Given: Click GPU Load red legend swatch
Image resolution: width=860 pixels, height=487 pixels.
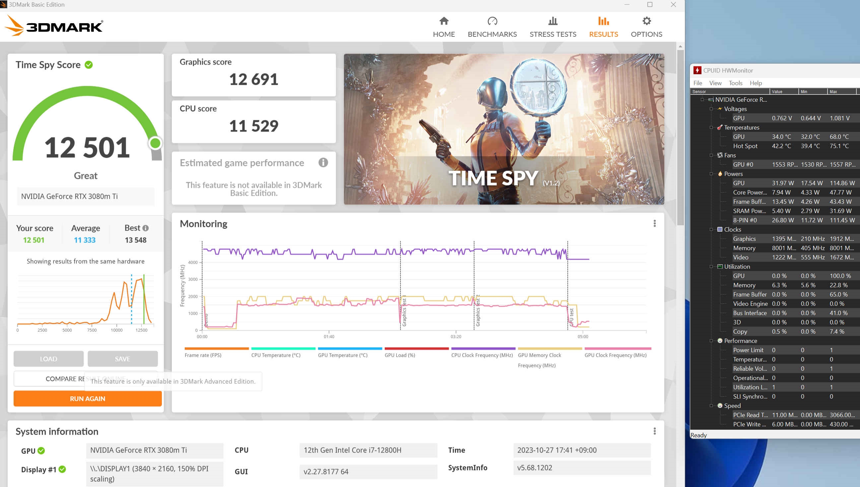Looking at the screenshot, I should click(x=416, y=349).
